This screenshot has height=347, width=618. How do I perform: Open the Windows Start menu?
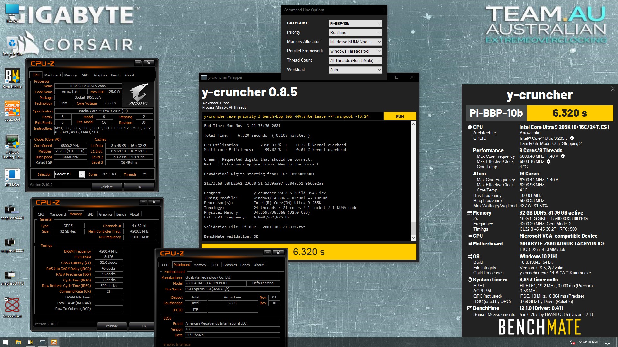coord(5,342)
